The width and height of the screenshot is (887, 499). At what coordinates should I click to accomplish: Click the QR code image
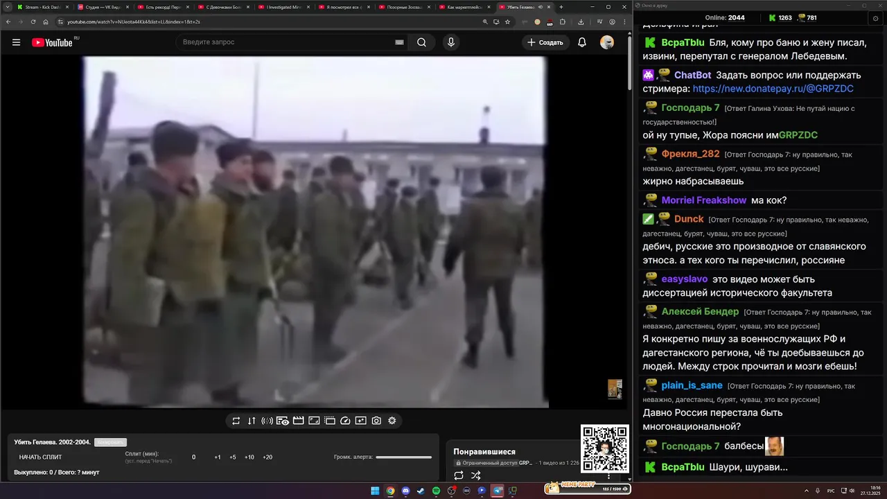pyautogui.click(x=605, y=449)
